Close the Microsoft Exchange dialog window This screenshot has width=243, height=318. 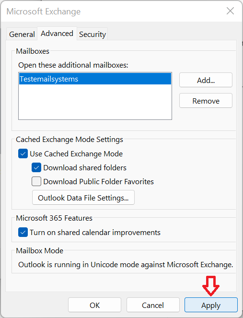(230, 11)
